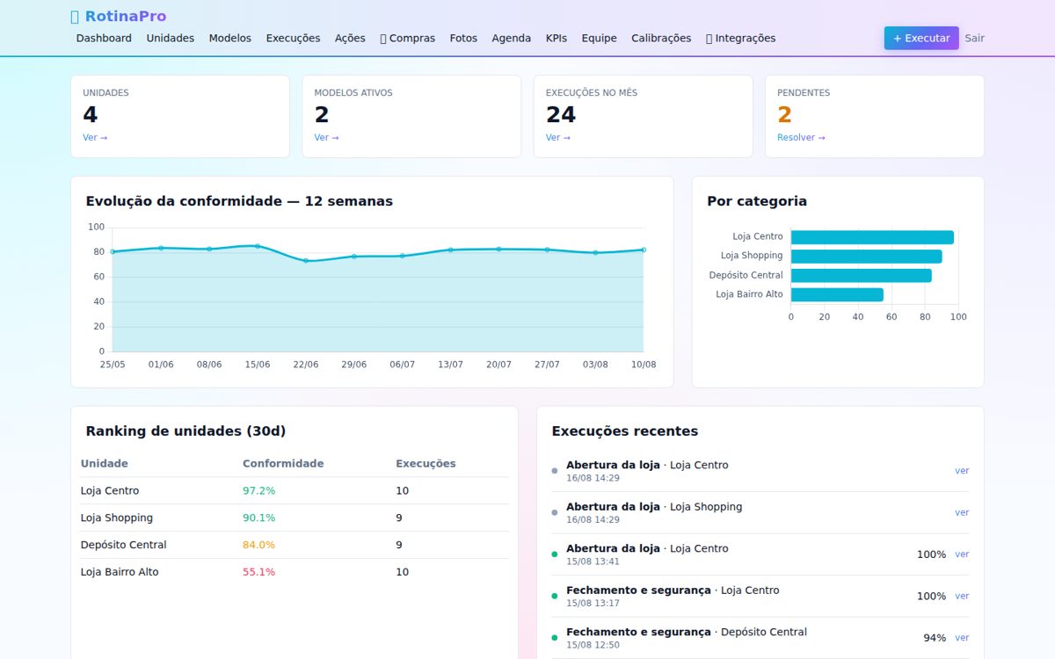
Task: Click the Conformidade column header
Action: (x=283, y=463)
